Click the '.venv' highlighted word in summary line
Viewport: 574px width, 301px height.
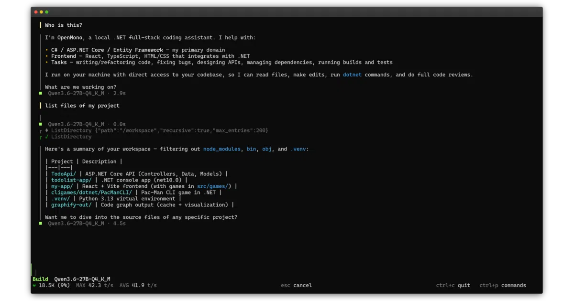(x=298, y=149)
